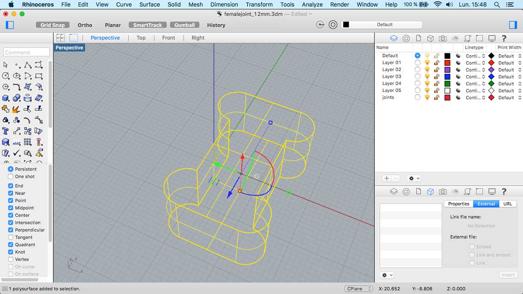Select the Circle tool
This screenshot has height=294, width=523.
(x=6, y=76)
